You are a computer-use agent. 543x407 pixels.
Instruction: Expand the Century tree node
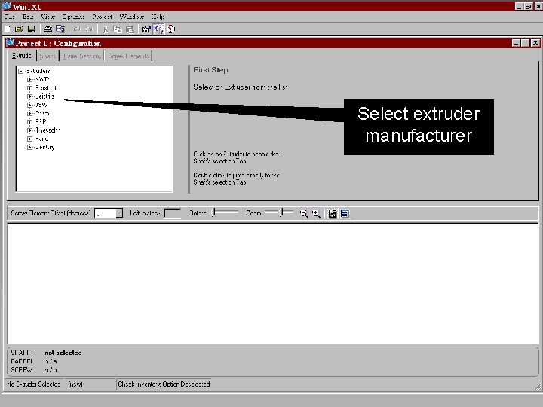point(29,148)
